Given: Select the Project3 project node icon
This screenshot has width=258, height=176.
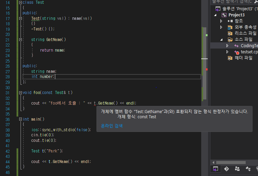Looking at the screenshot, I should (x=224, y=15).
